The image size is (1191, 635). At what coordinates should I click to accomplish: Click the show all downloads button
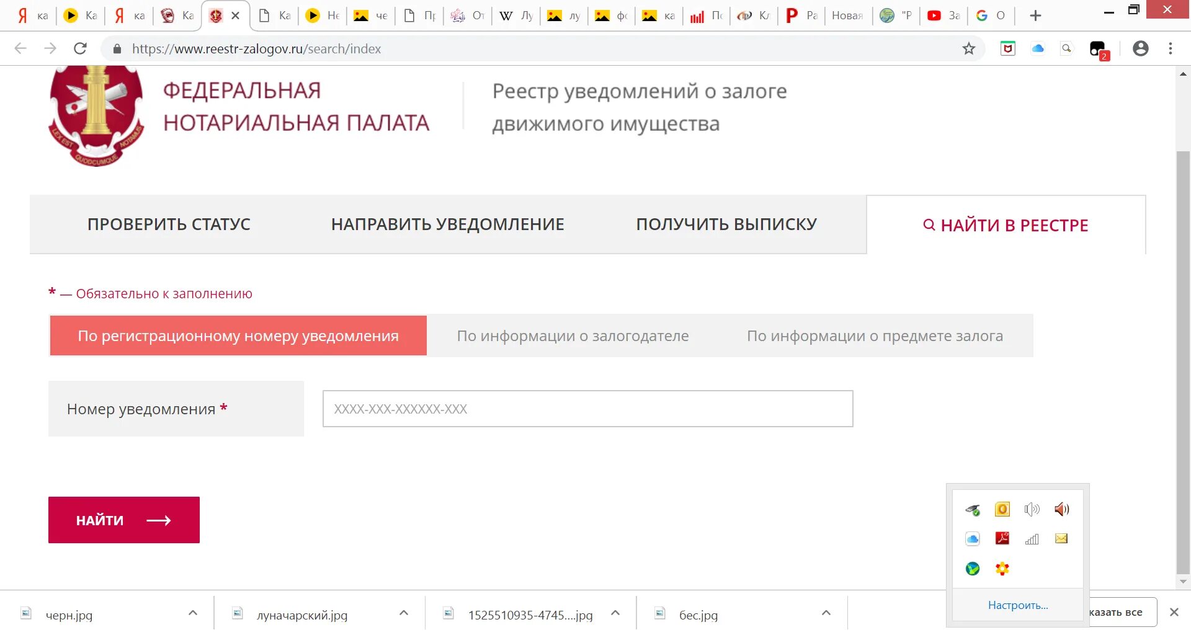click(x=1123, y=612)
